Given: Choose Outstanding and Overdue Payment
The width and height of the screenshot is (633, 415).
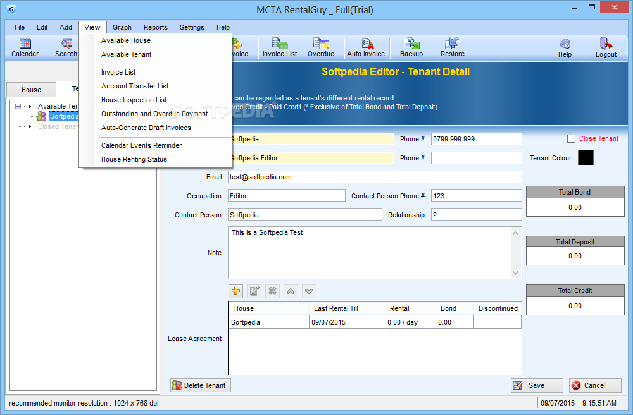Looking at the screenshot, I should point(156,114).
